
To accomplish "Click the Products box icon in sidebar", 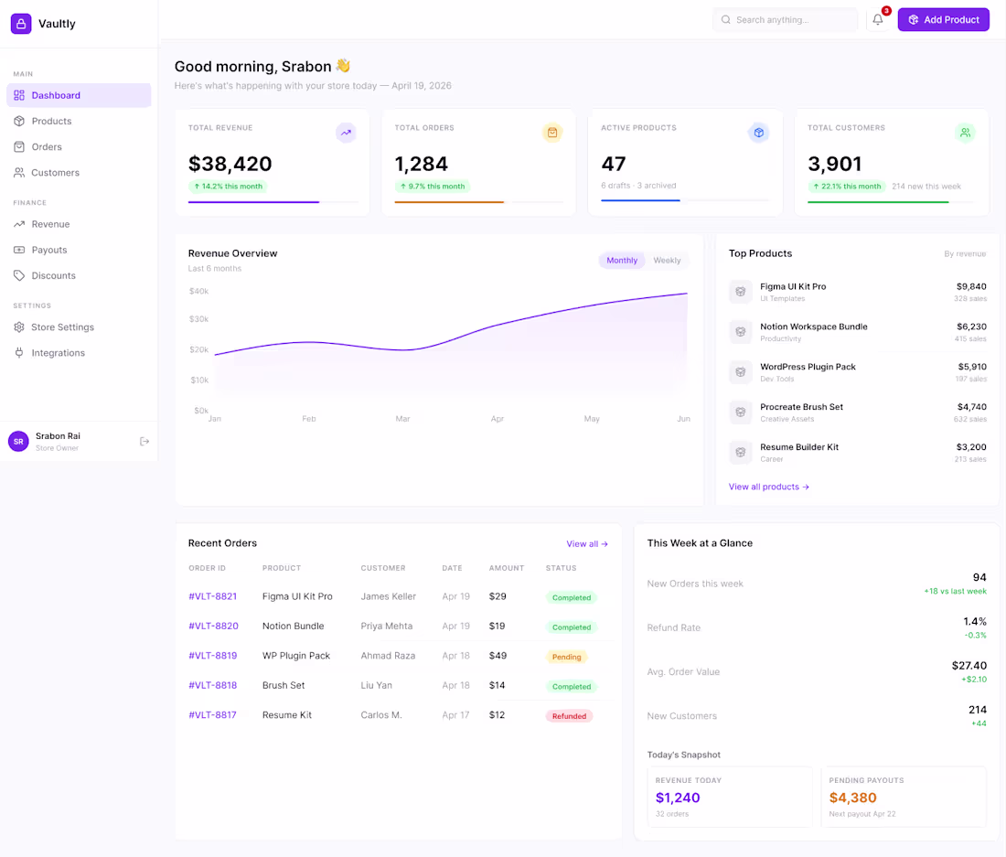I will pos(19,121).
